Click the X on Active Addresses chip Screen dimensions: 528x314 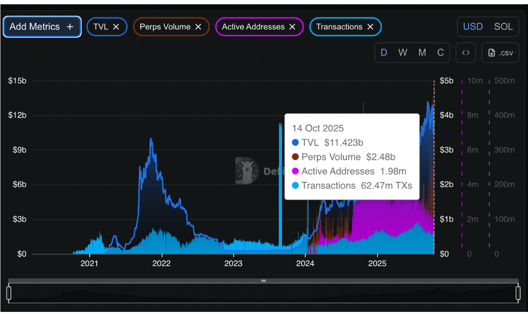tap(292, 27)
